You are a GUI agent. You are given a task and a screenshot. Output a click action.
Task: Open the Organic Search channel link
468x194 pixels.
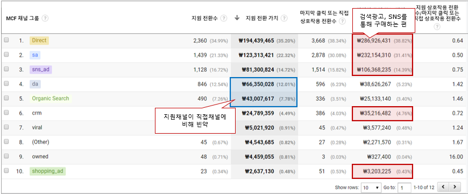click(51, 98)
